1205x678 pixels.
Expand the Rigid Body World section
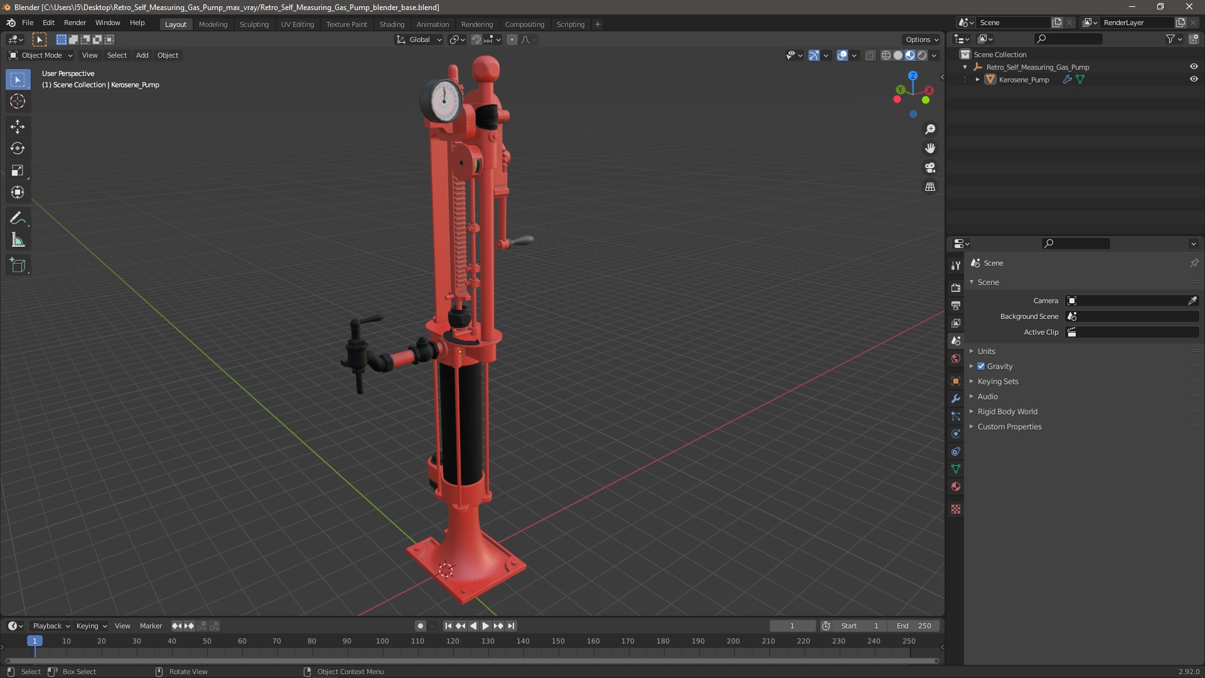click(x=972, y=411)
